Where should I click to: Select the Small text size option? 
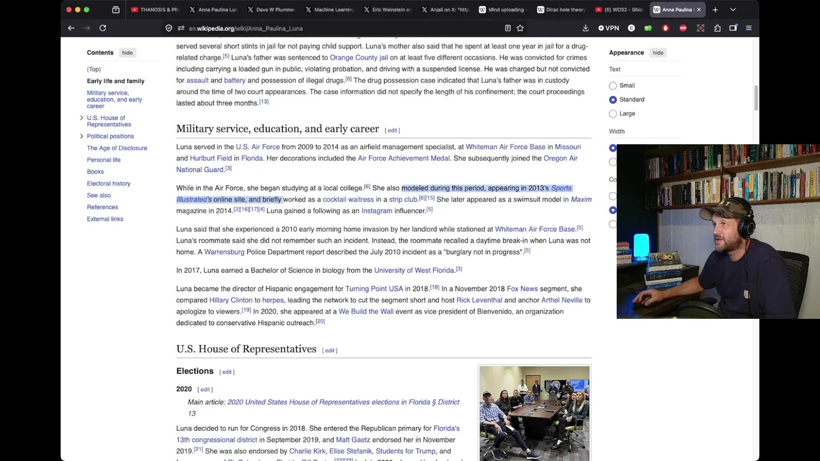coord(613,85)
